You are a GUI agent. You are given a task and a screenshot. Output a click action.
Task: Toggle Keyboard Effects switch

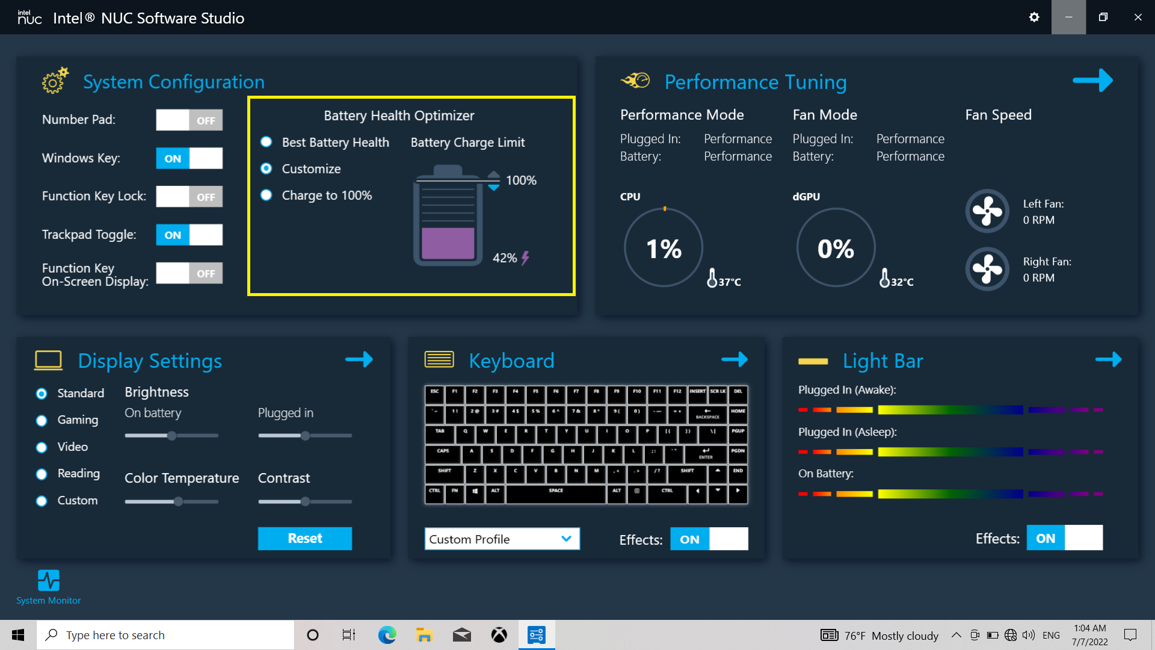click(709, 539)
